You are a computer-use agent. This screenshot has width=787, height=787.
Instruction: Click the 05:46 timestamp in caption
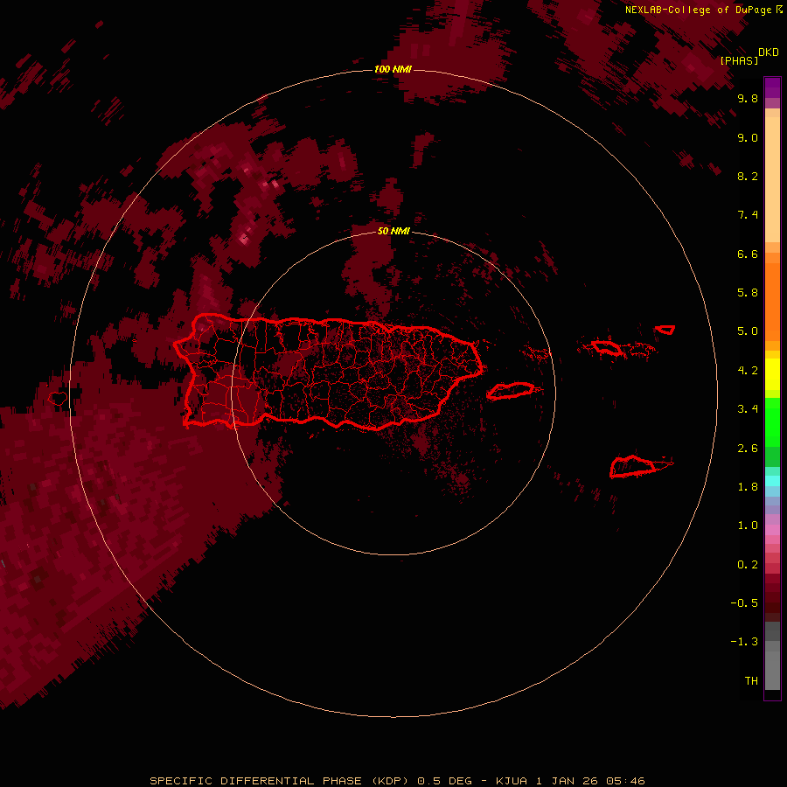pos(625,781)
